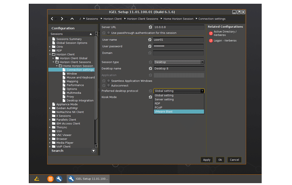292x185 pixels.
Task: Click the Server URL input field
Action: (x=179, y=27)
